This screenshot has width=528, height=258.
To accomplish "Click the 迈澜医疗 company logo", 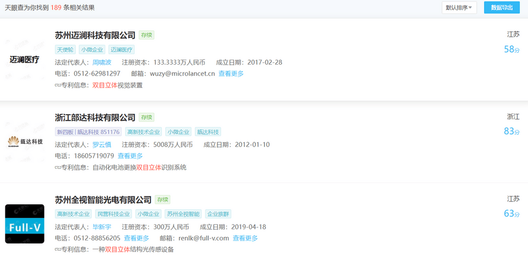I will pyautogui.click(x=24, y=60).
